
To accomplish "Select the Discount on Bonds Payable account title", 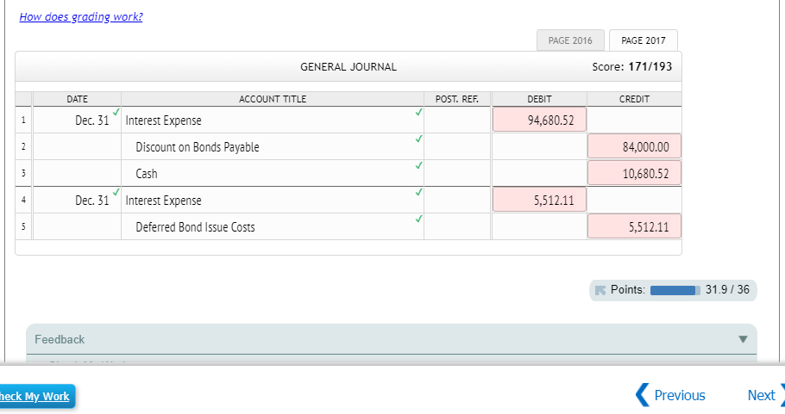I will point(273,147).
